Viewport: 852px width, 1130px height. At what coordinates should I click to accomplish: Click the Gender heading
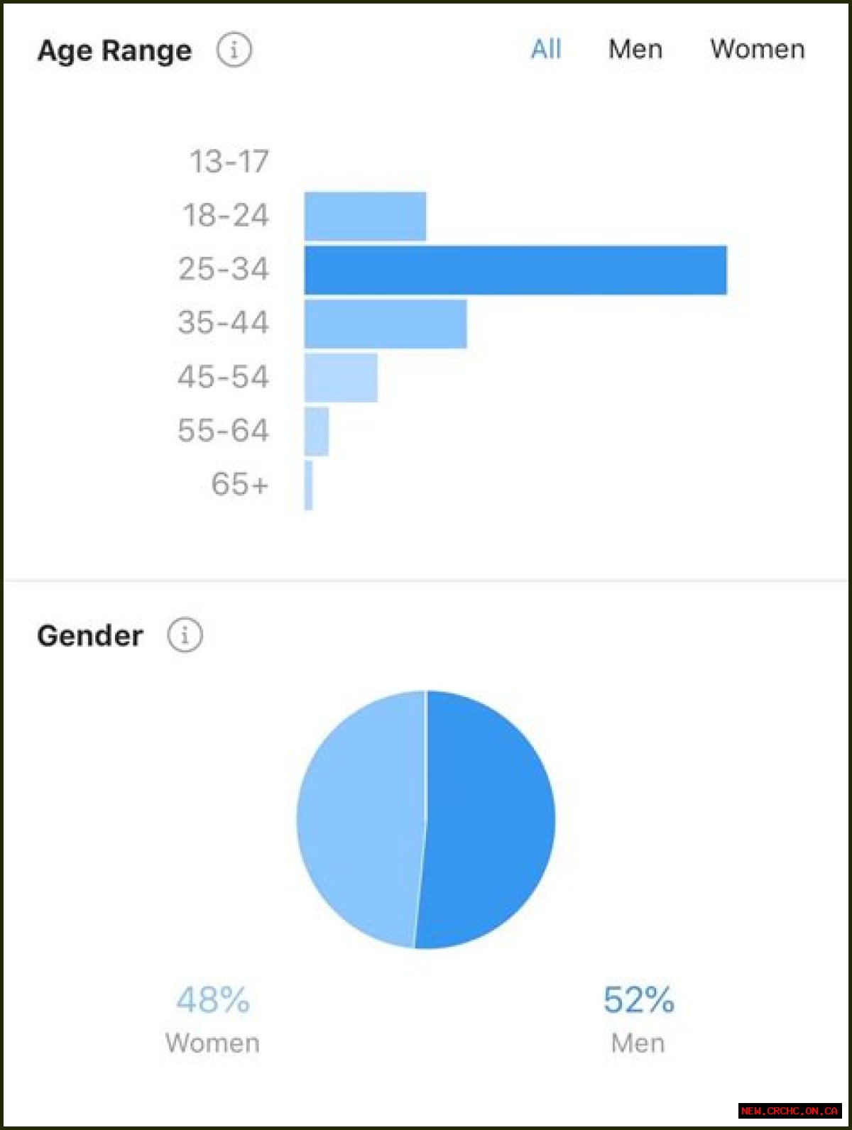pos(90,635)
